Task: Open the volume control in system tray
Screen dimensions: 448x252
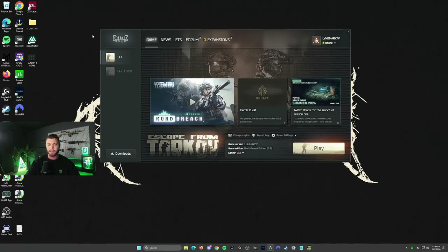Action: pyautogui.click(x=427, y=248)
